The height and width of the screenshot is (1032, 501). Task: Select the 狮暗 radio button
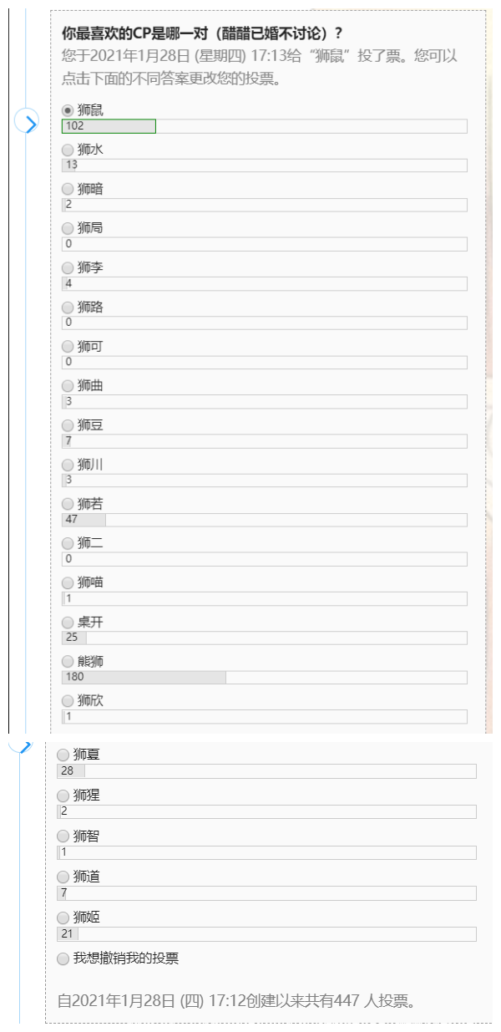pyautogui.click(x=68, y=189)
